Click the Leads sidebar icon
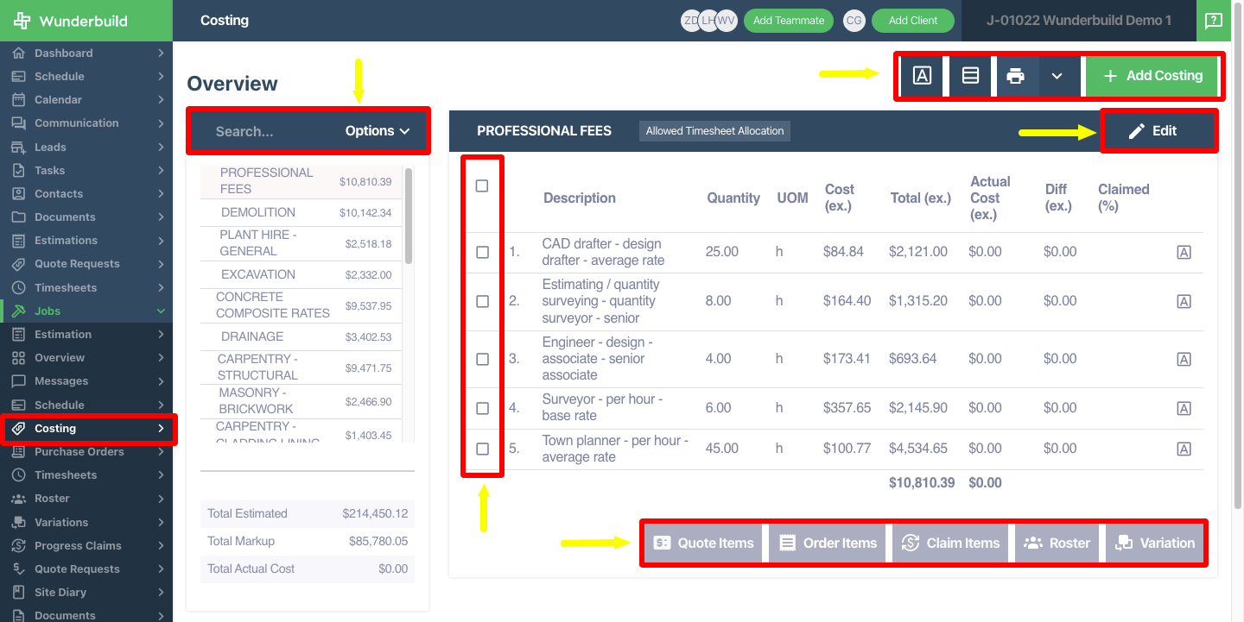This screenshot has width=1244, height=622. pyautogui.click(x=18, y=148)
